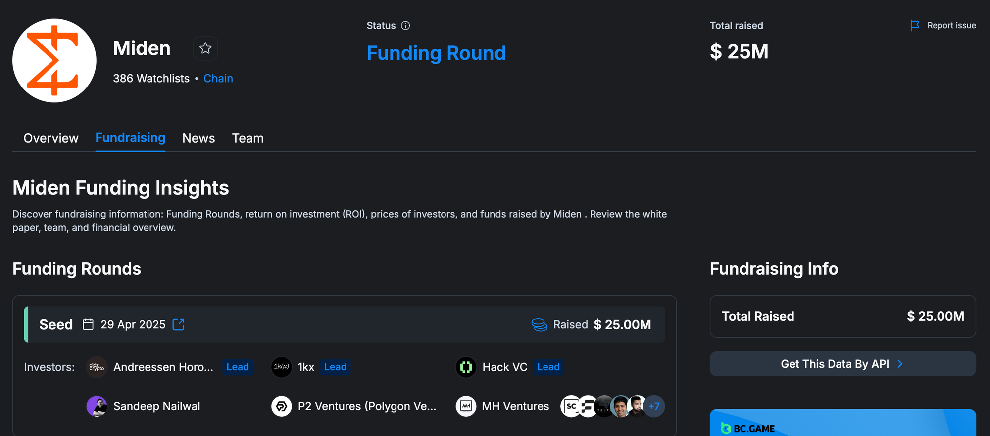Screen dimensions: 990x436
Task: Click the BC.GAME advertisement banner
Action: 842,423
